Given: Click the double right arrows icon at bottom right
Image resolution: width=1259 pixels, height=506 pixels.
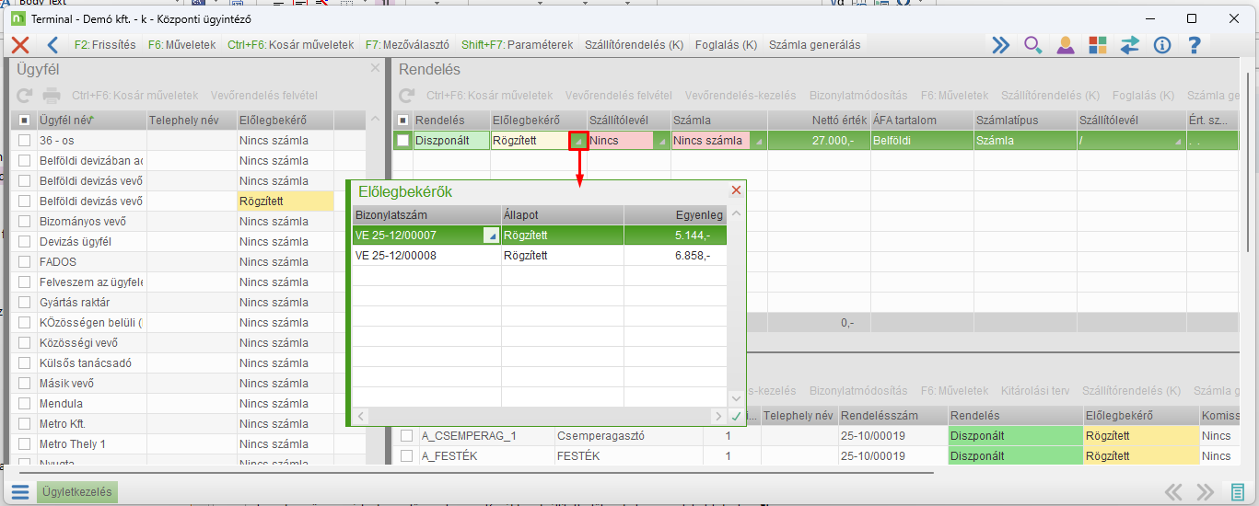Looking at the screenshot, I should (1205, 492).
